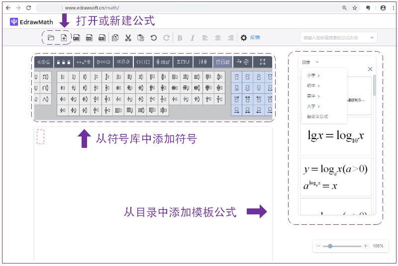
Task: Click the 反馈 feedback link
Action: point(255,38)
